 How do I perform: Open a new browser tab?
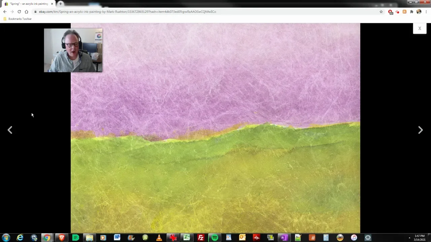coord(61,4)
